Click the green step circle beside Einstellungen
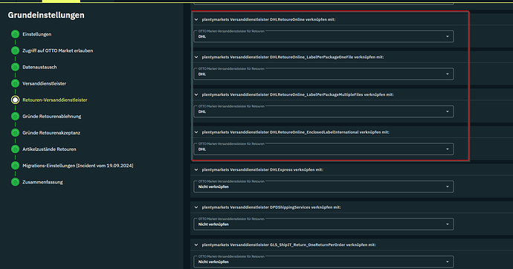513x269 pixels. point(15,34)
